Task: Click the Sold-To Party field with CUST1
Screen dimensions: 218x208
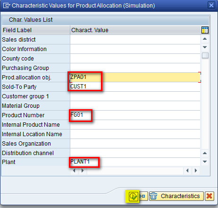Action: point(135,87)
